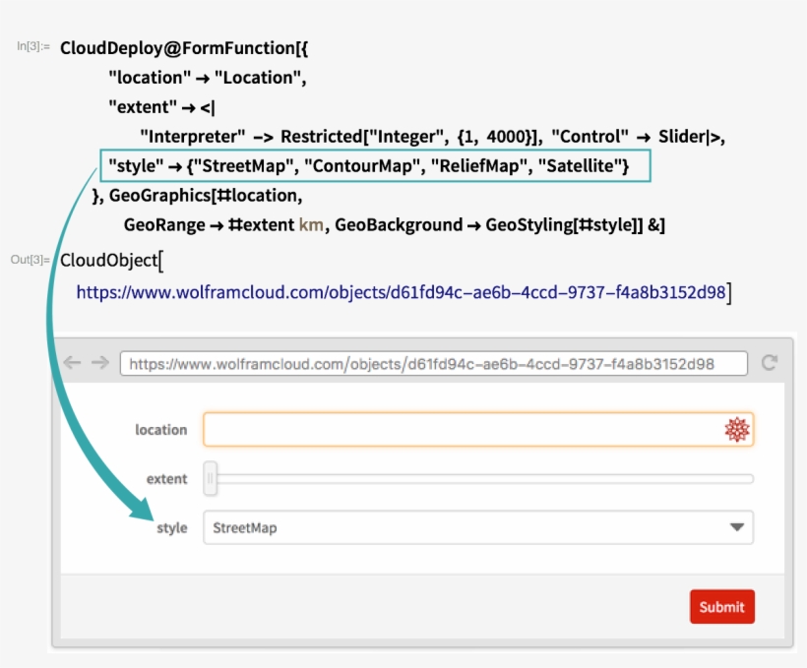807x668 pixels.
Task: Focus the location input field
Action: tap(478, 429)
